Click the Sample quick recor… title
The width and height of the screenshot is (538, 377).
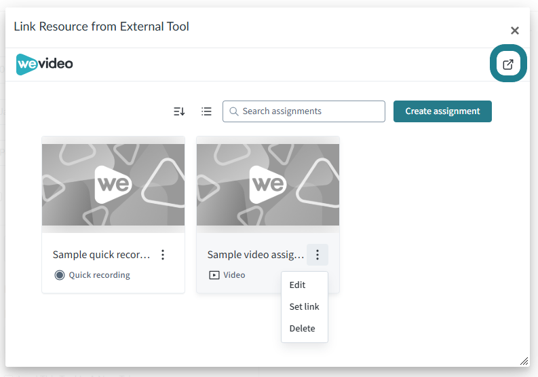coord(101,255)
